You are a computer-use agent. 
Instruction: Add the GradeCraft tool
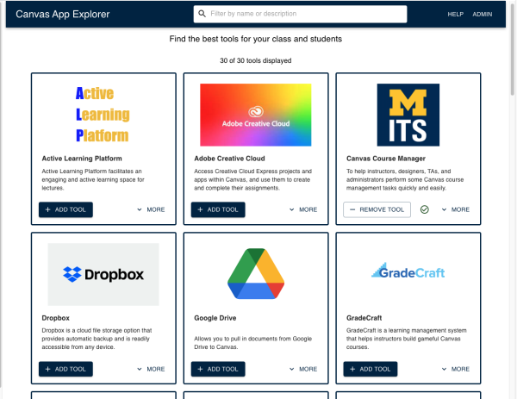(x=371, y=369)
